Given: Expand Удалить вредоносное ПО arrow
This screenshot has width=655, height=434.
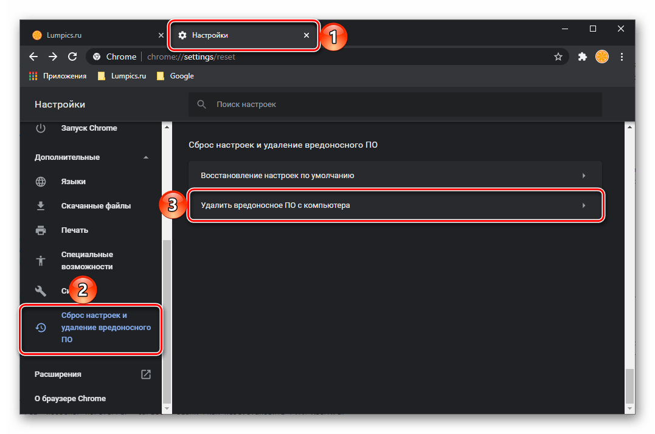Looking at the screenshot, I should point(584,205).
